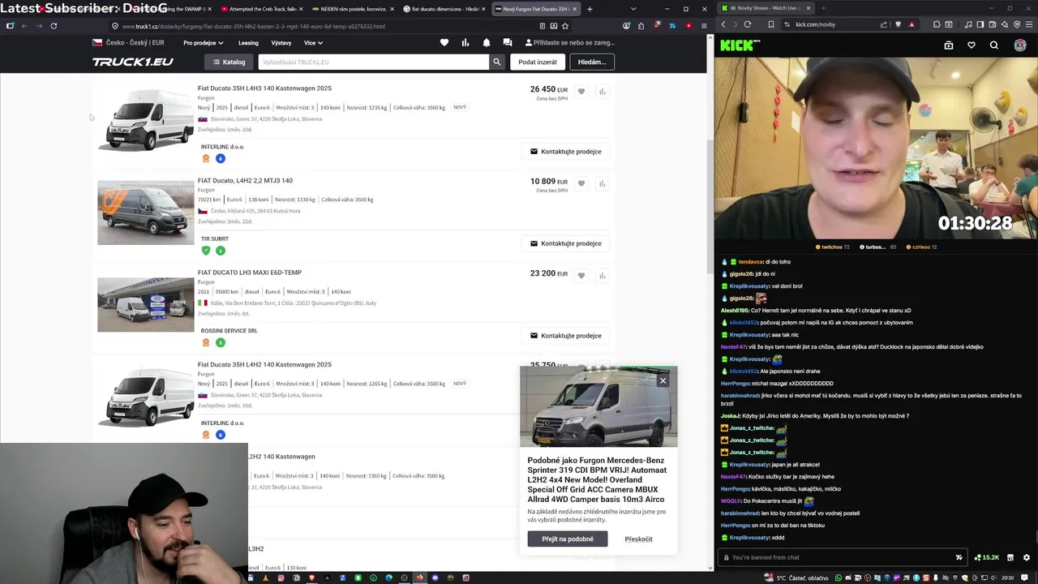Favorite the 26 450 EUR Fiat Ducato listing

(581, 92)
